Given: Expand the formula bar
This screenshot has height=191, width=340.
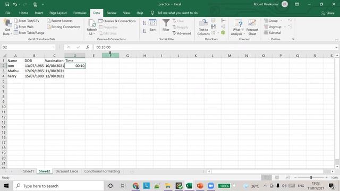Looking at the screenshot, I should 336,47.
